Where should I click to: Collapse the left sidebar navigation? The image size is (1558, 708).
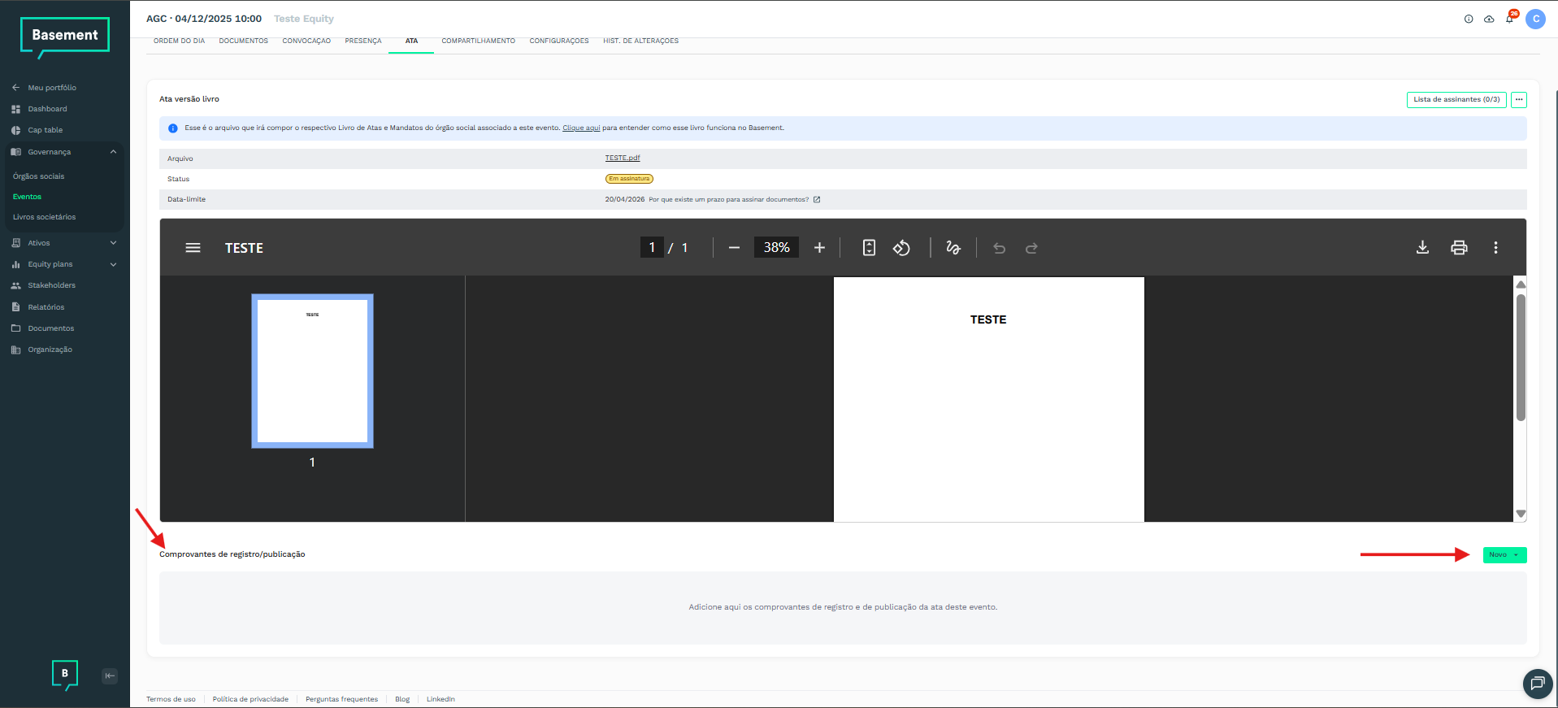coord(110,675)
